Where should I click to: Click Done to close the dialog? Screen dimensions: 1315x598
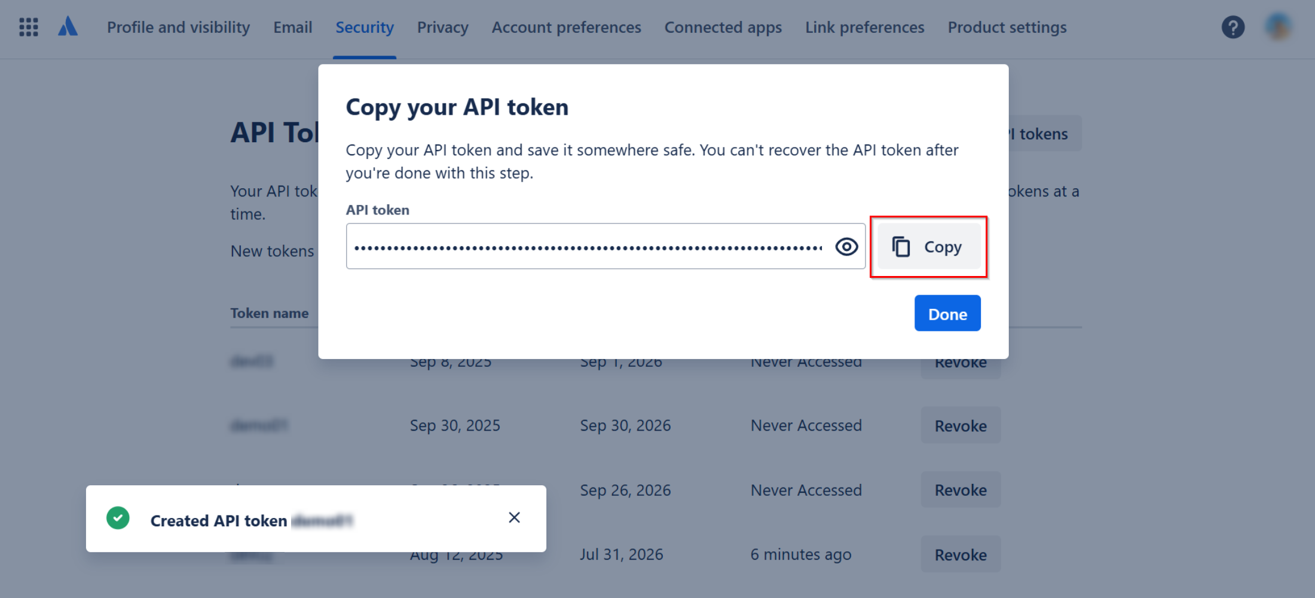[947, 313]
